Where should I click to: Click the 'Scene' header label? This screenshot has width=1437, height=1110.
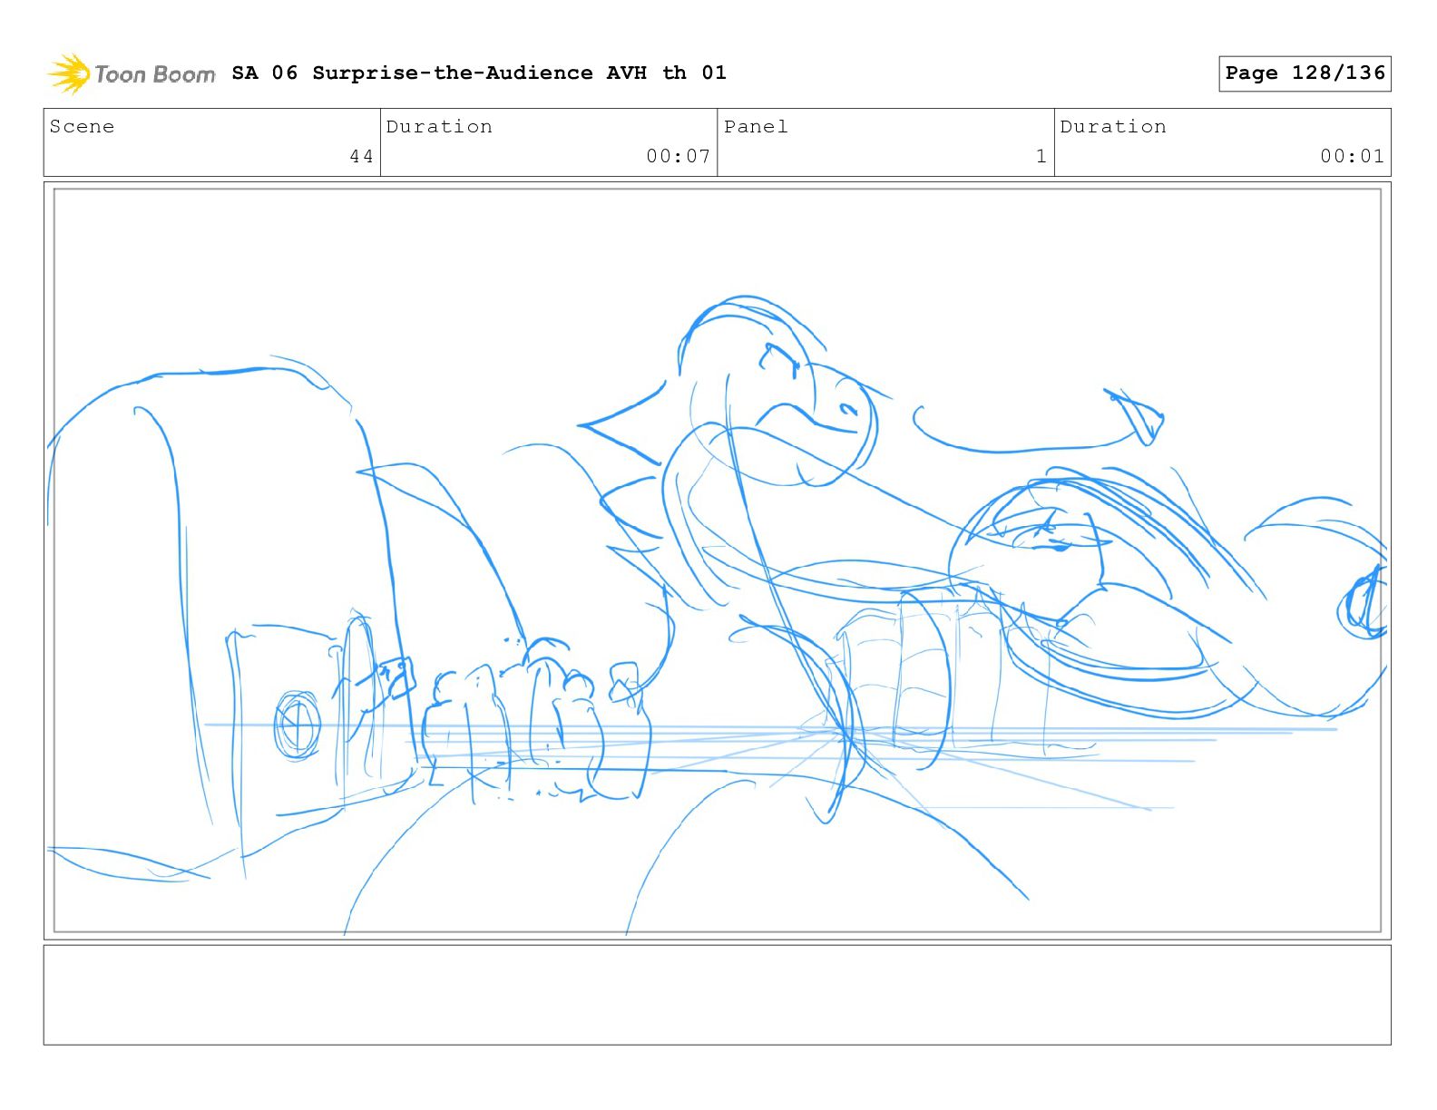(x=82, y=126)
